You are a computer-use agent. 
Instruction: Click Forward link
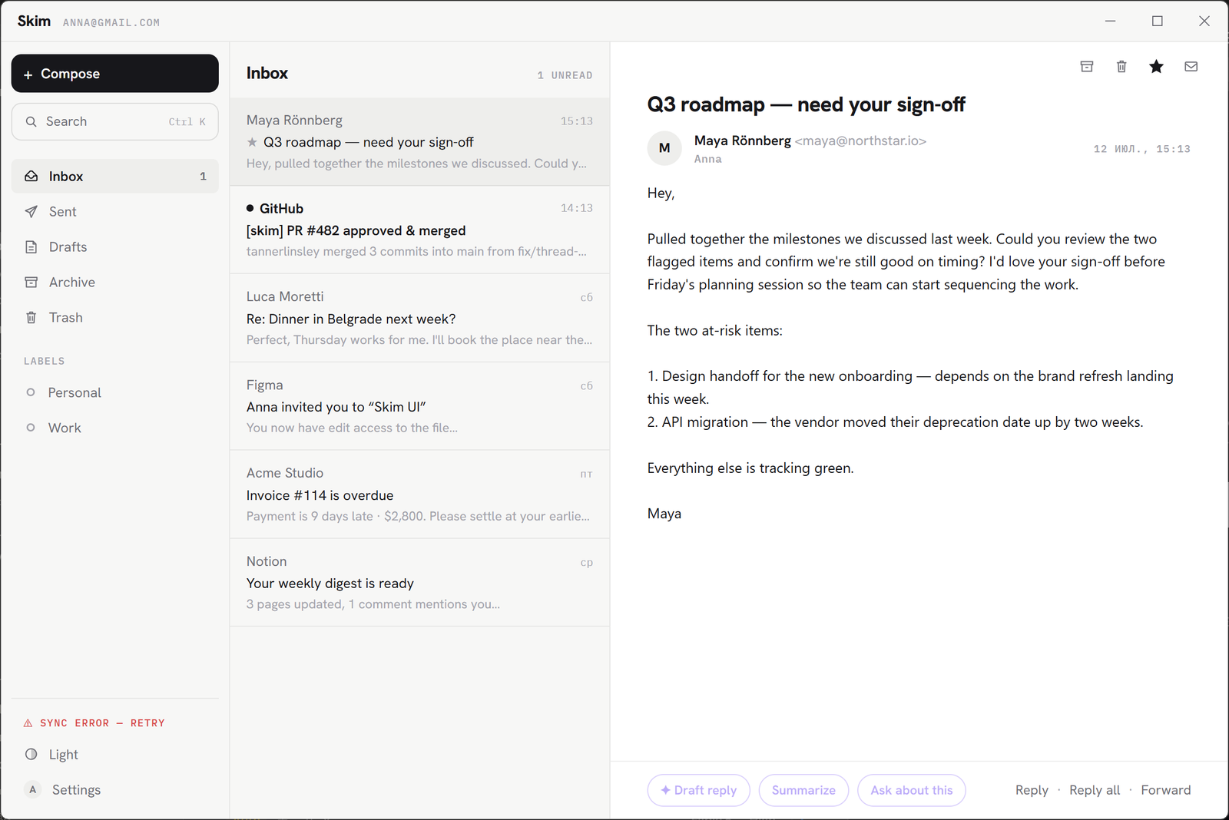coord(1166,790)
